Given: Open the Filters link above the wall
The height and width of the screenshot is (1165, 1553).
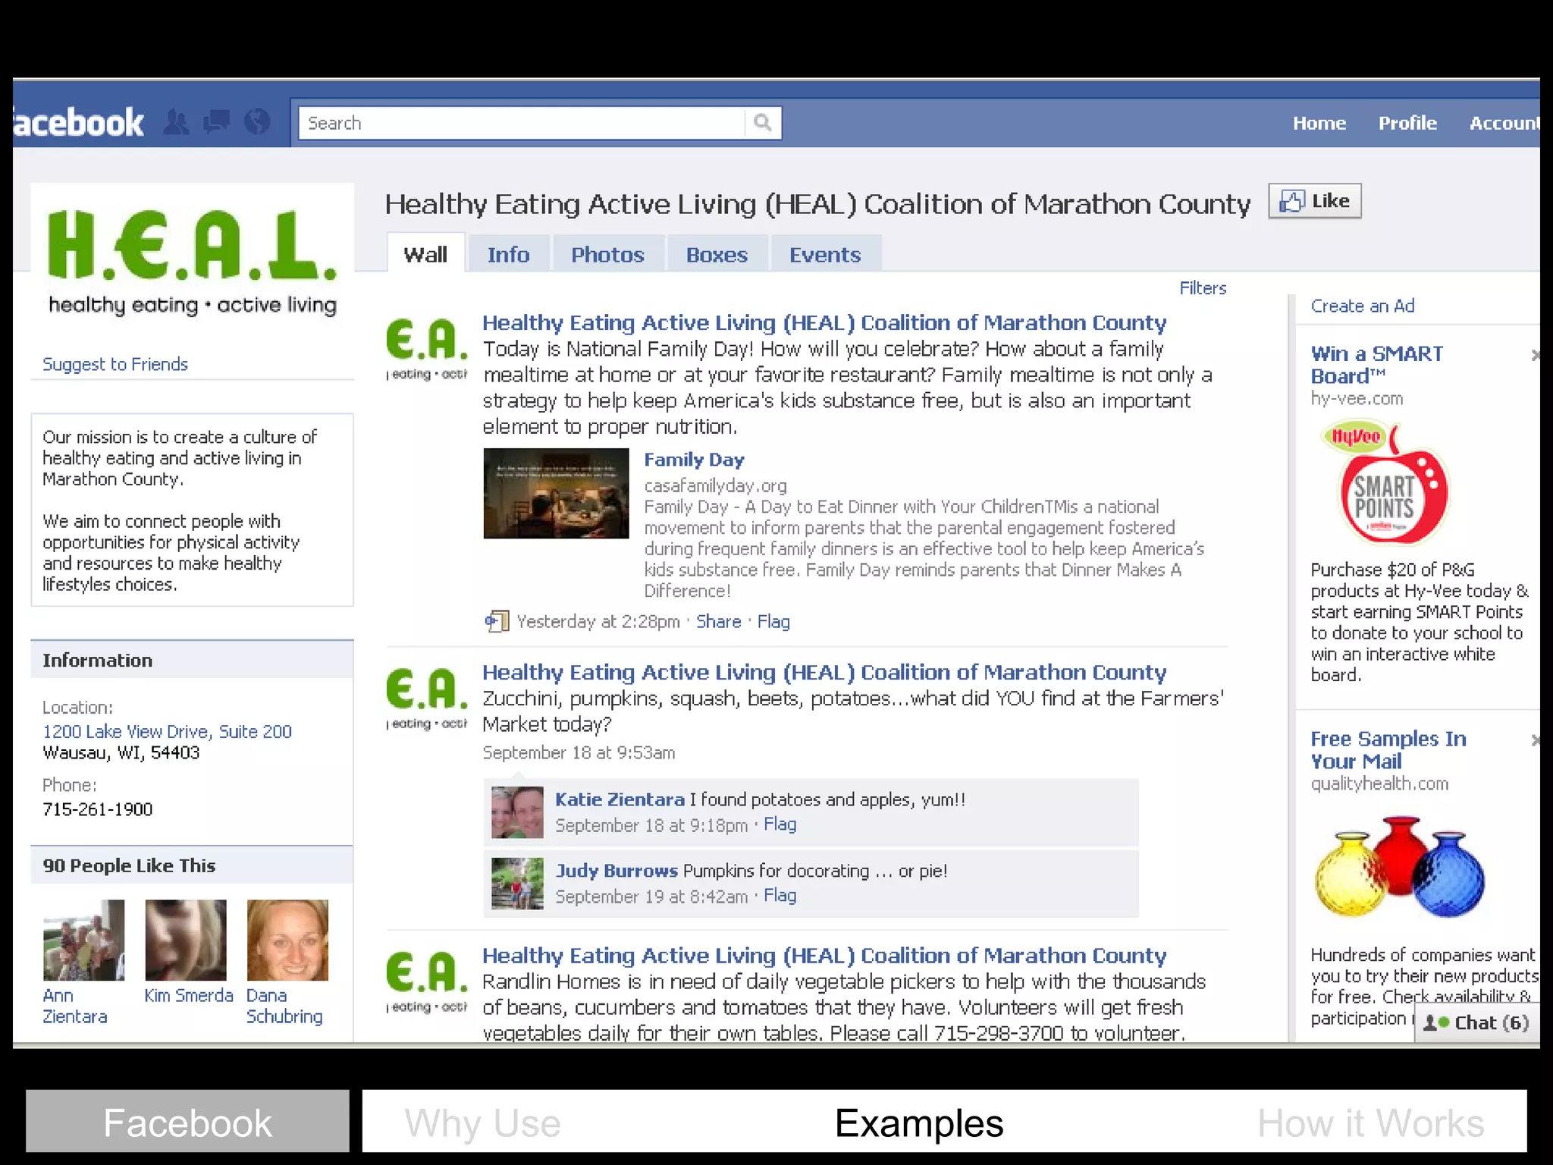Looking at the screenshot, I should pos(1203,288).
